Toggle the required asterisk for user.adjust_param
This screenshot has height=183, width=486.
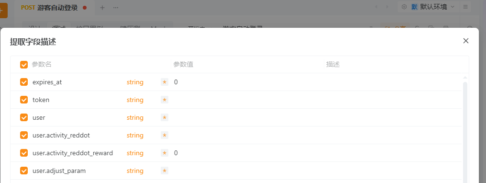click(165, 171)
